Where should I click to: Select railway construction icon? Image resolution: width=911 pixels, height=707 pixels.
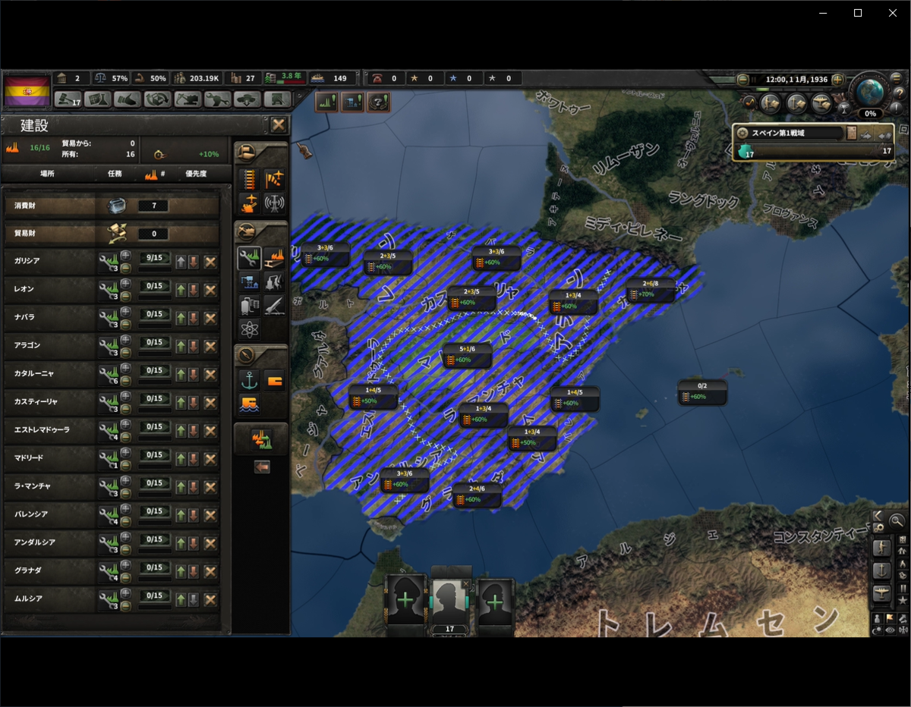pyautogui.click(x=250, y=180)
